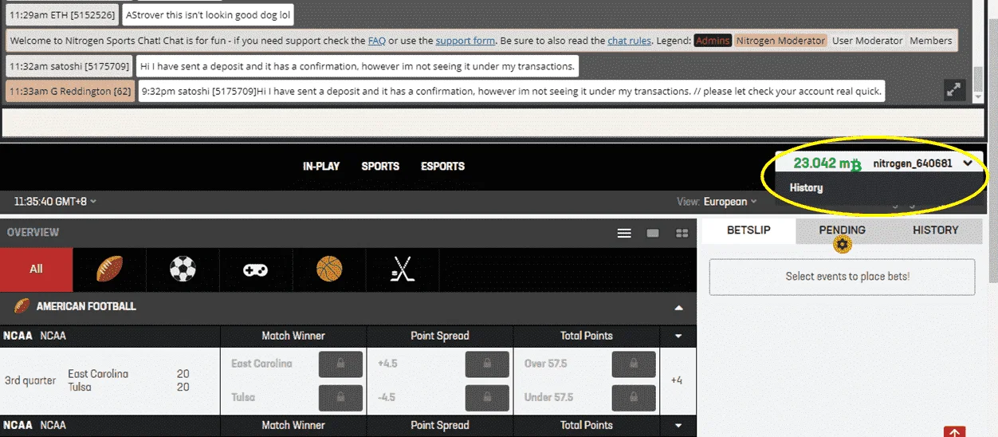Click the locked Under 57.5 odds

634,398
